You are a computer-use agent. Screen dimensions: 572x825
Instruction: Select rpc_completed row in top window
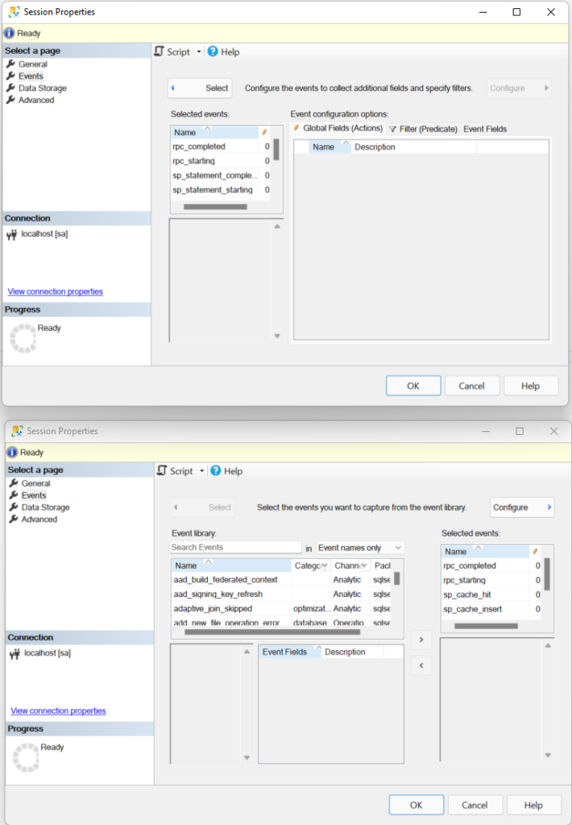click(220, 147)
